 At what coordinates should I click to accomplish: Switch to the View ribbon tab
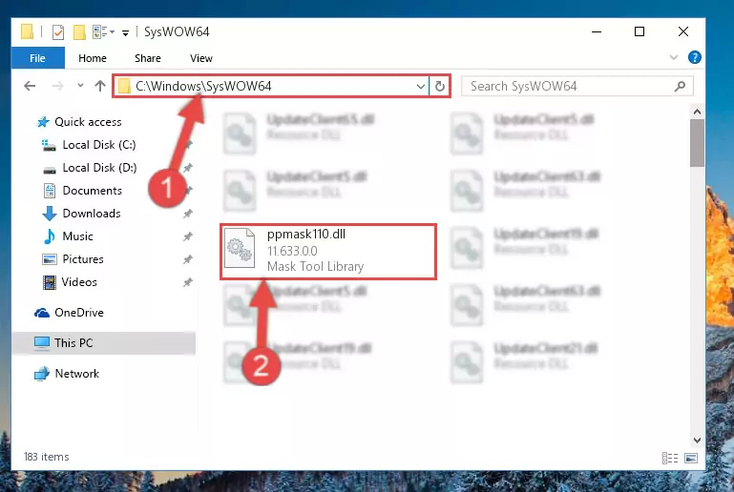tap(201, 58)
